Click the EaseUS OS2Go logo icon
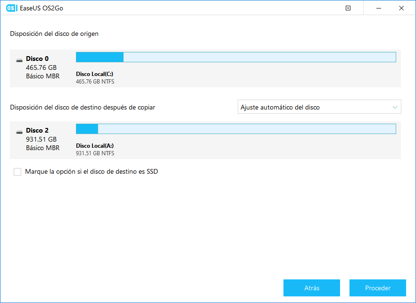The width and height of the screenshot is (416, 303). [x=11, y=8]
